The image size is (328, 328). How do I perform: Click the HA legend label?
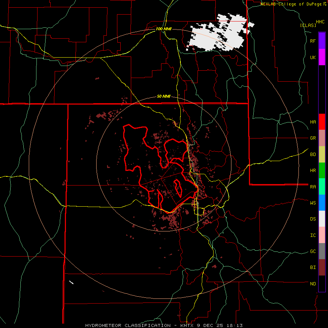[x=313, y=122]
